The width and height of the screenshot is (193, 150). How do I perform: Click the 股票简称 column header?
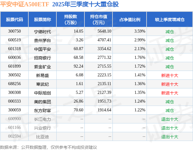[43, 19]
